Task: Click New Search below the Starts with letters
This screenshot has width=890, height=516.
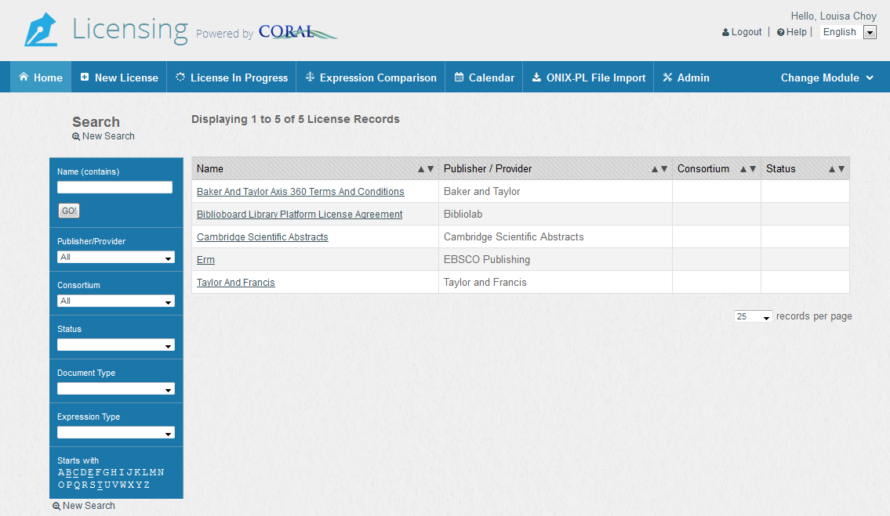Action: [83, 506]
